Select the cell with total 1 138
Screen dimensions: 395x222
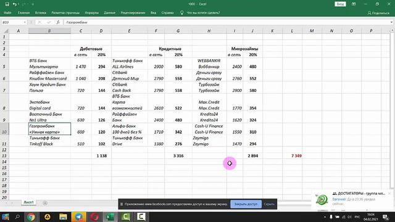coord(101,156)
